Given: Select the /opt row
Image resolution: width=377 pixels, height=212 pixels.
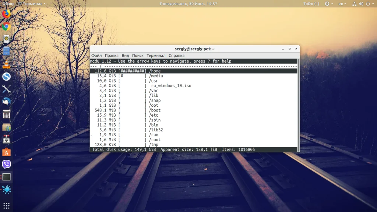Looking at the screenshot, I should tap(194, 105).
